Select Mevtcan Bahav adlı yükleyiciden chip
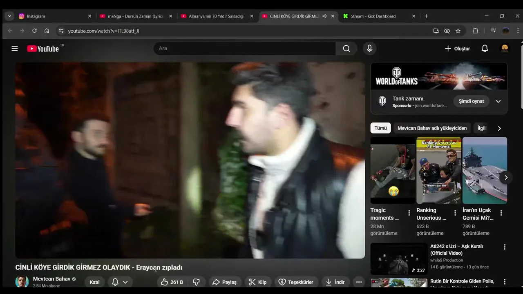 [432, 128]
